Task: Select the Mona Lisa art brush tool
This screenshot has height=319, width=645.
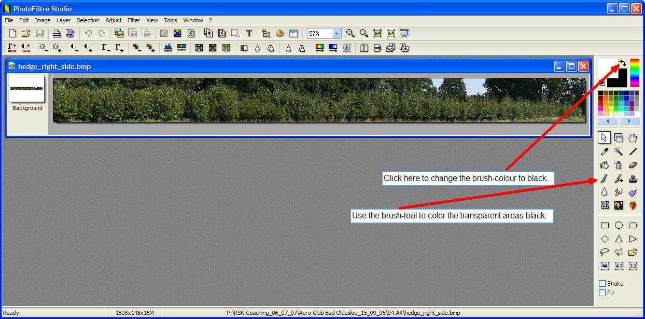Action: click(619, 205)
